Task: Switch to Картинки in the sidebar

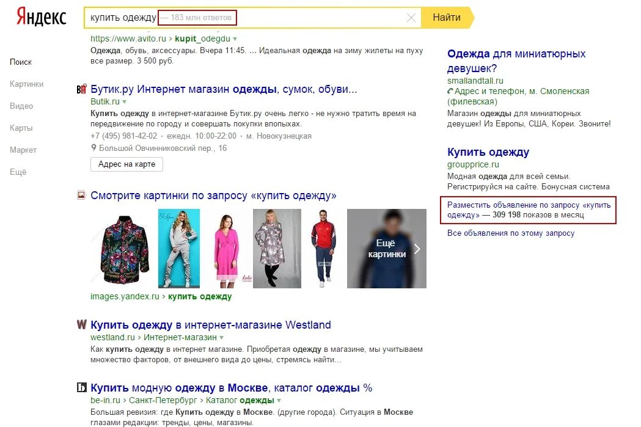Action: tap(26, 84)
